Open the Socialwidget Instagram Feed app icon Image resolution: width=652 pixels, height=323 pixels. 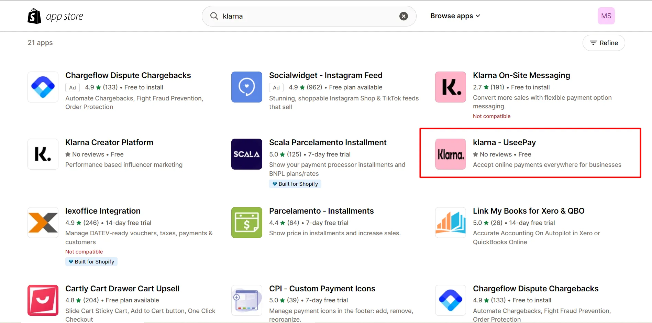pos(246,87)
